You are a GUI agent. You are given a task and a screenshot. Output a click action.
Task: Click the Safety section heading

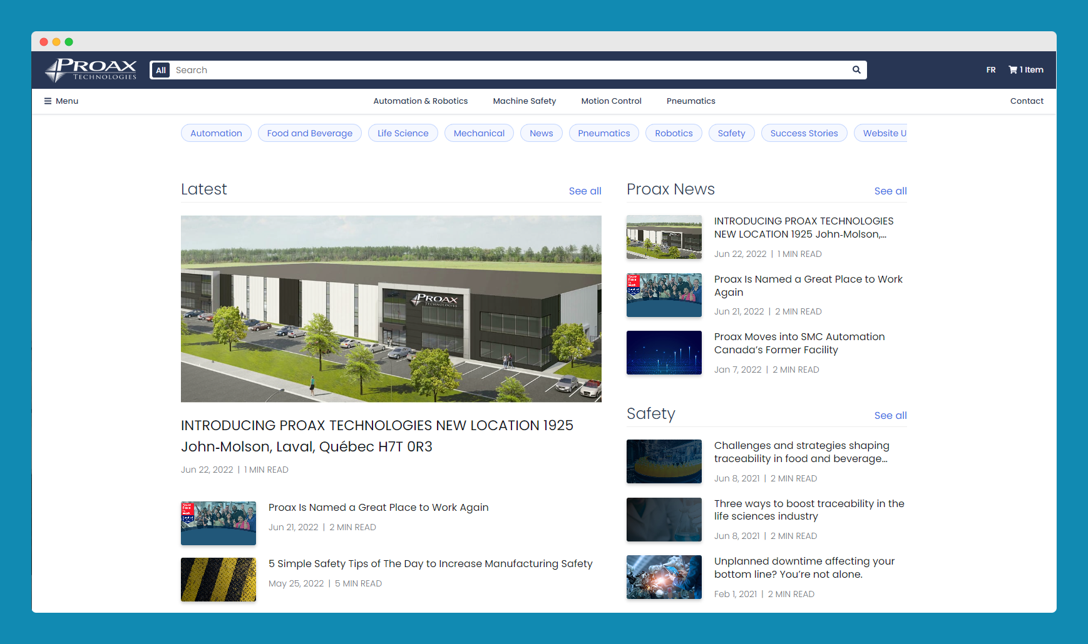point(651,414)
